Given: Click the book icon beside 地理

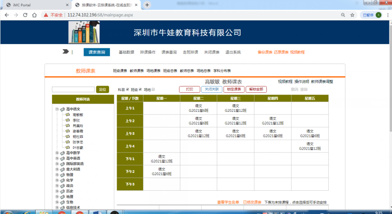Looking at the screenshot, I should (62, 197).
